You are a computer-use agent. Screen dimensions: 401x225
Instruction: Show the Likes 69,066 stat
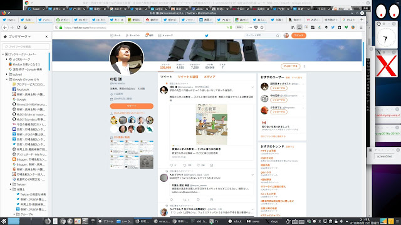[x=210, y=66]
